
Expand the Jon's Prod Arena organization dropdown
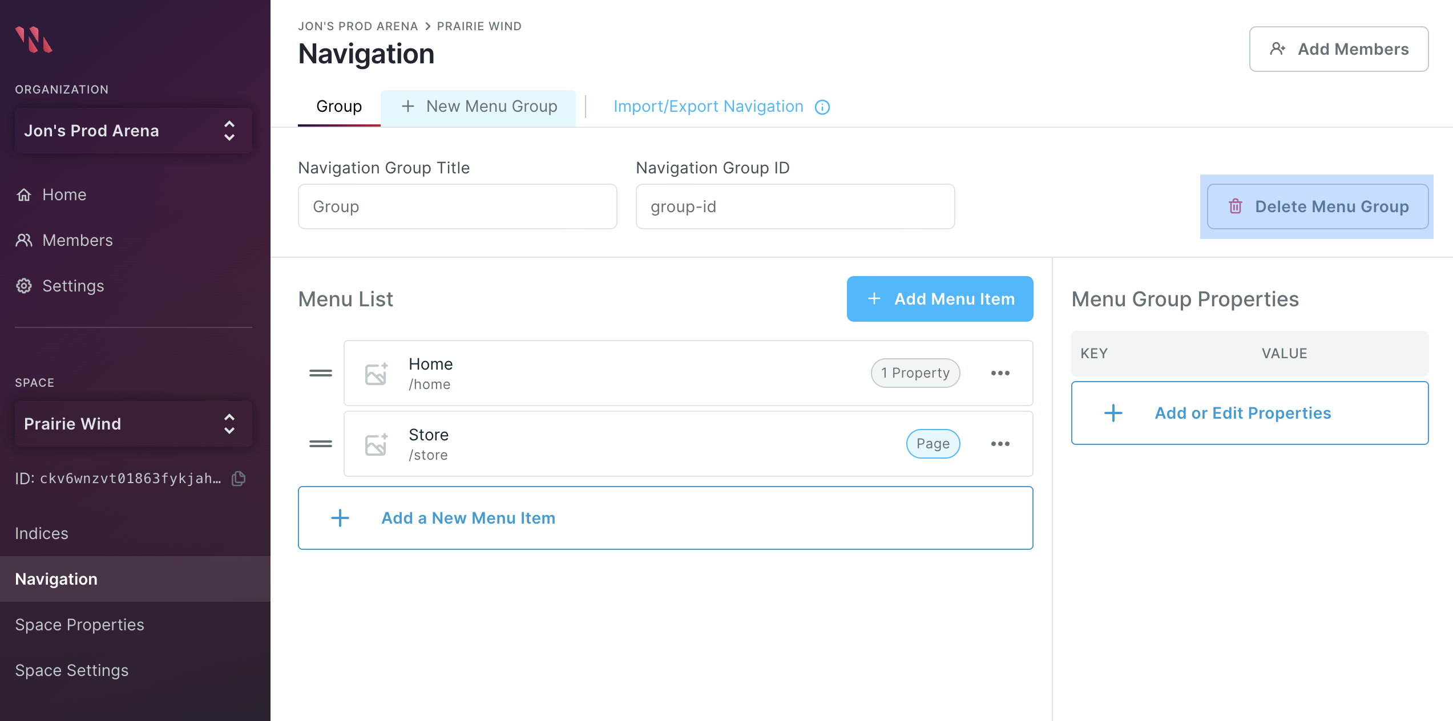[133, 131]
